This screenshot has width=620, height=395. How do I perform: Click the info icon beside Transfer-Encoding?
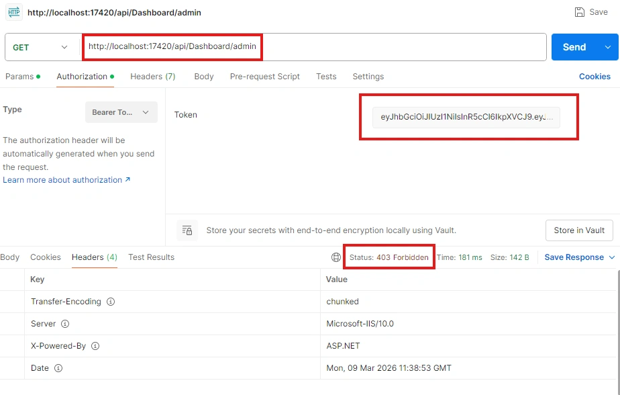(x=111, y=302)
